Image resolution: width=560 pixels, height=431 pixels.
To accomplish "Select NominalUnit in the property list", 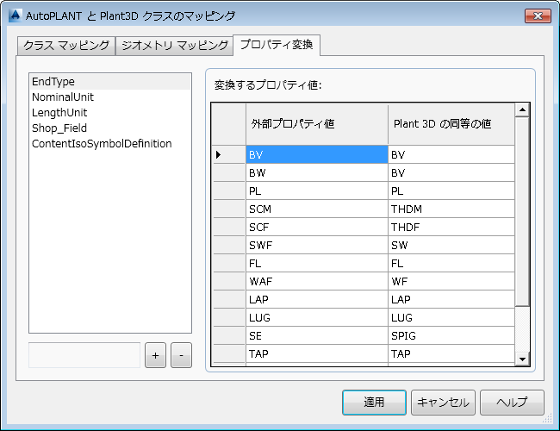I will [110, 97].
